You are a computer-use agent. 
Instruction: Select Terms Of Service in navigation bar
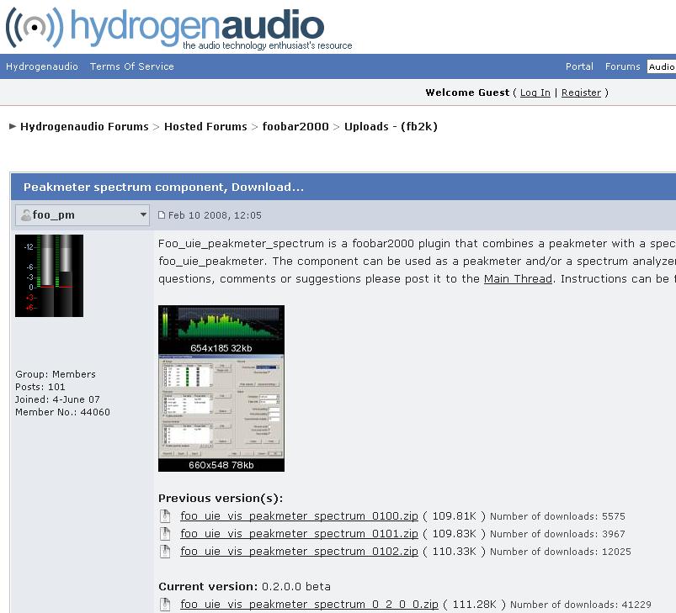[132, 66]
